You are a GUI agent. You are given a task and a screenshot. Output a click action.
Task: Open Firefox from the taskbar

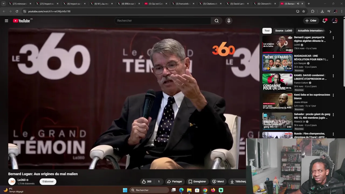point(213,190)
